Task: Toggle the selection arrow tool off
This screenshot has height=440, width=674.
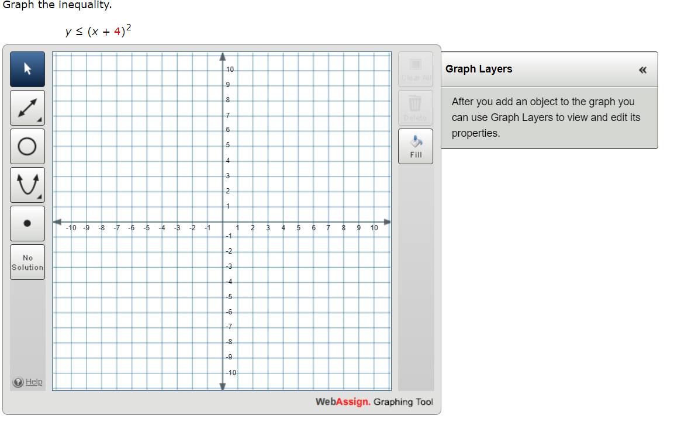Action: [27, 69]
